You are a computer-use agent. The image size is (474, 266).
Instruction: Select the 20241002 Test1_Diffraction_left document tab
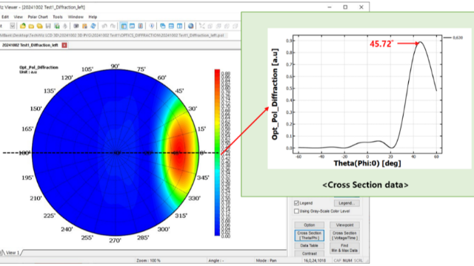(30, 45)
